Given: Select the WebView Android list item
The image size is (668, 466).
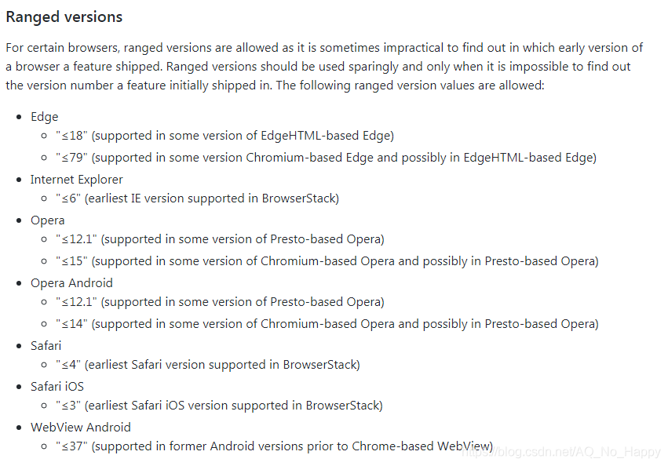Looking at the screenshot, I should point(81,428).
